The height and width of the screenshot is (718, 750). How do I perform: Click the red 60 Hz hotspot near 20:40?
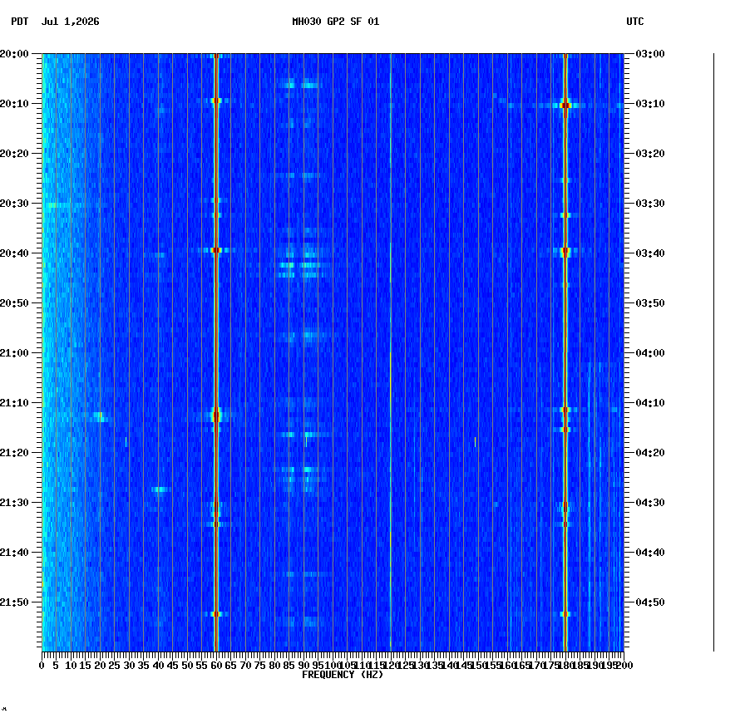click(216, 250)
